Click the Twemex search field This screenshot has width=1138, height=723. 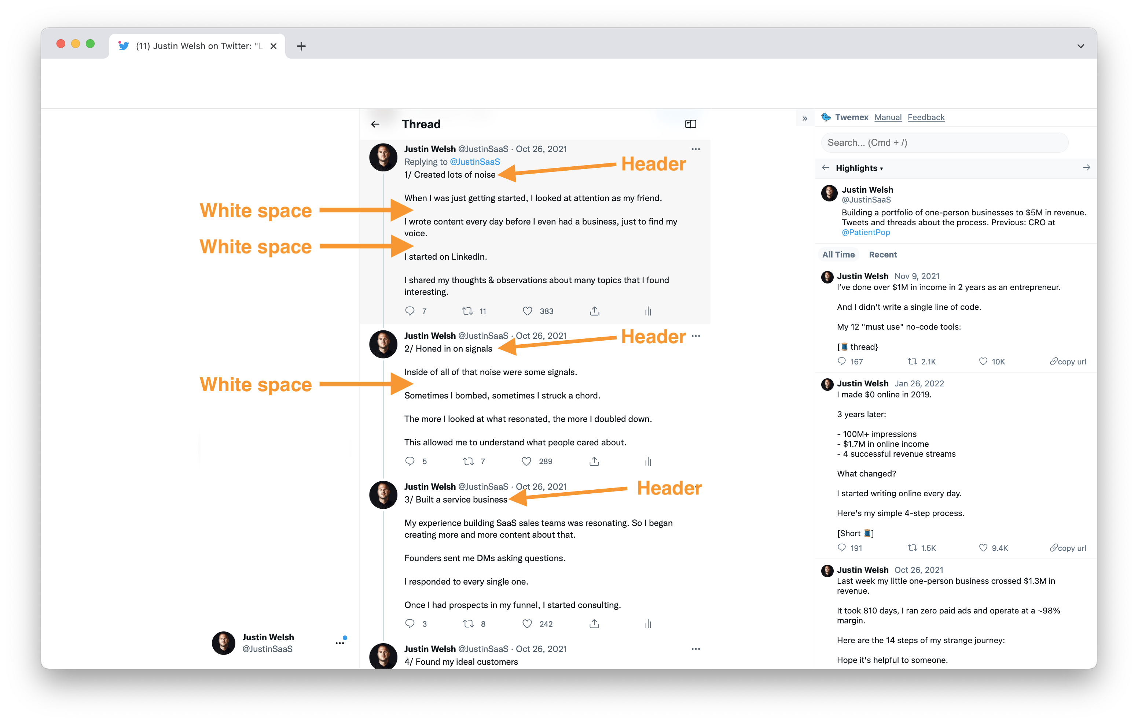944,142
